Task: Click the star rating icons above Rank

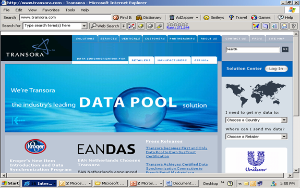Action: tap(177, 24)
